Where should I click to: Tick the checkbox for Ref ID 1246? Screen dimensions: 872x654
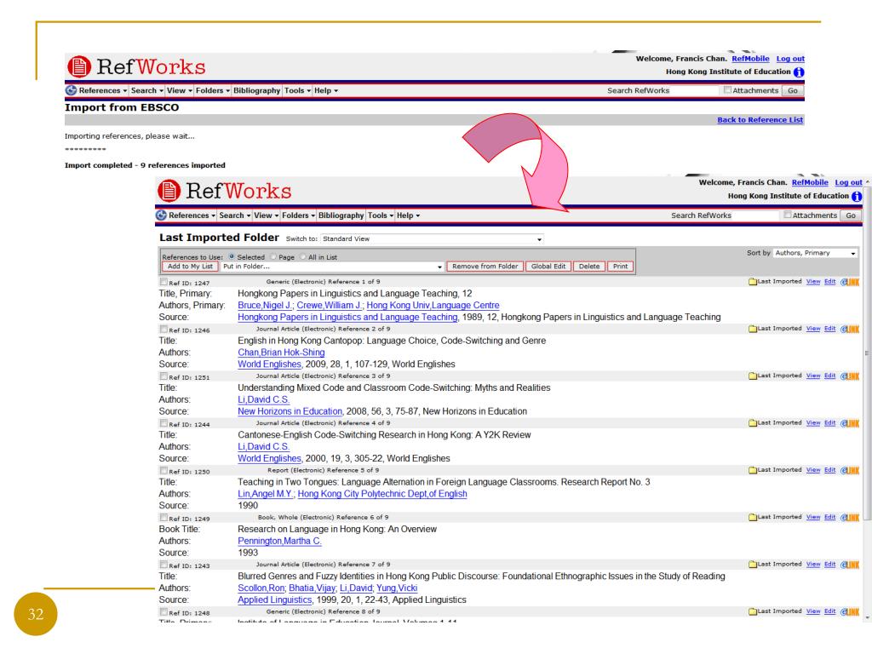(164, 330)
